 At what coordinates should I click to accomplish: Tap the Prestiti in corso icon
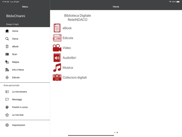point(7,107)
